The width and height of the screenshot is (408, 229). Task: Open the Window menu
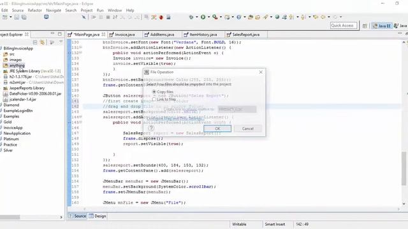coord(115,10)
